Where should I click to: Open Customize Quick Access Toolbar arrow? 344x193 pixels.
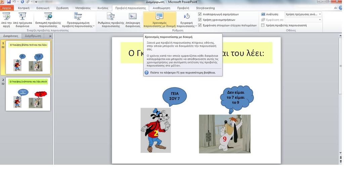pos(36,2)
